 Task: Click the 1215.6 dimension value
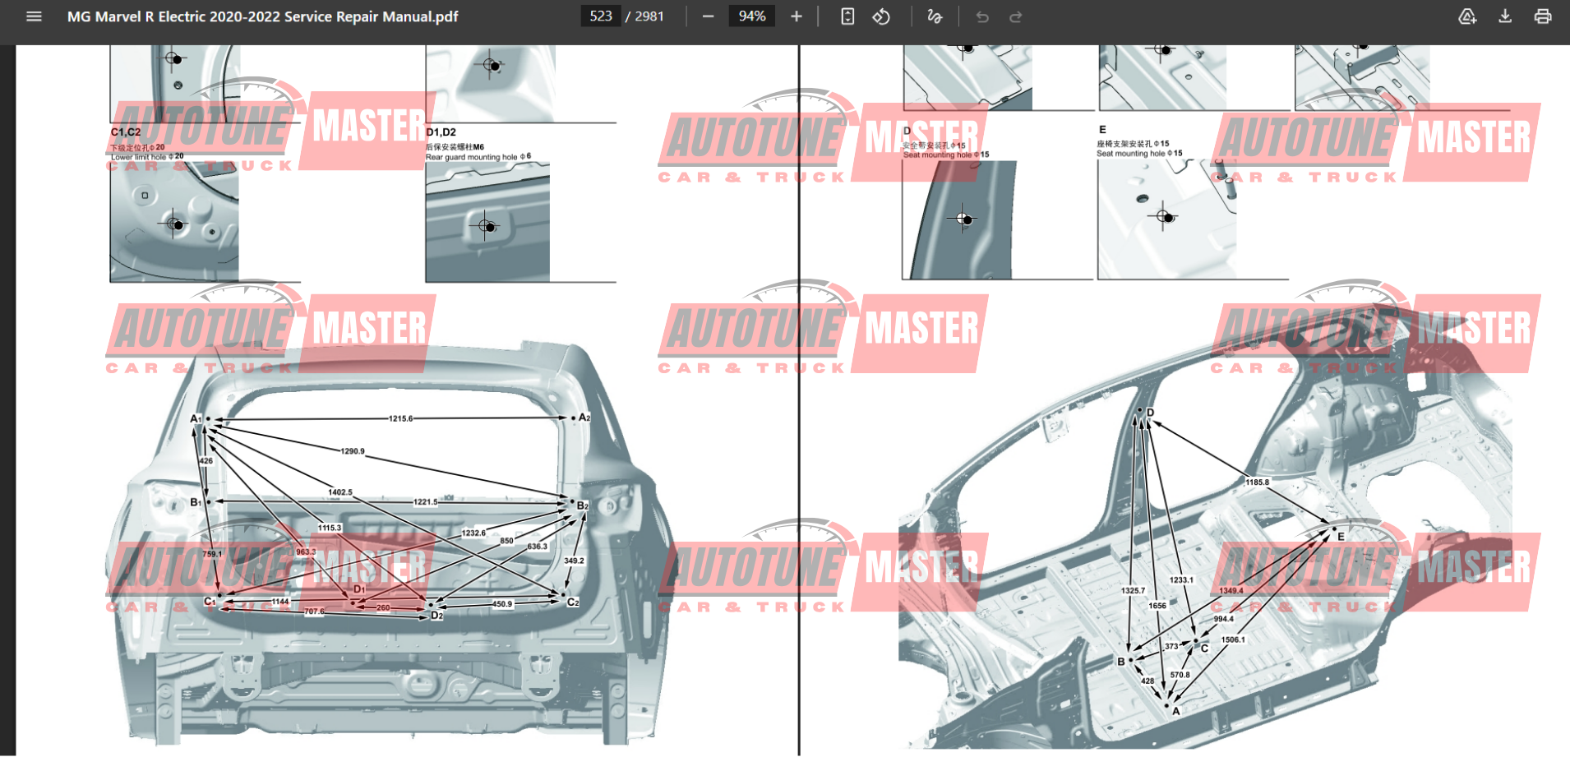[401, 418]
